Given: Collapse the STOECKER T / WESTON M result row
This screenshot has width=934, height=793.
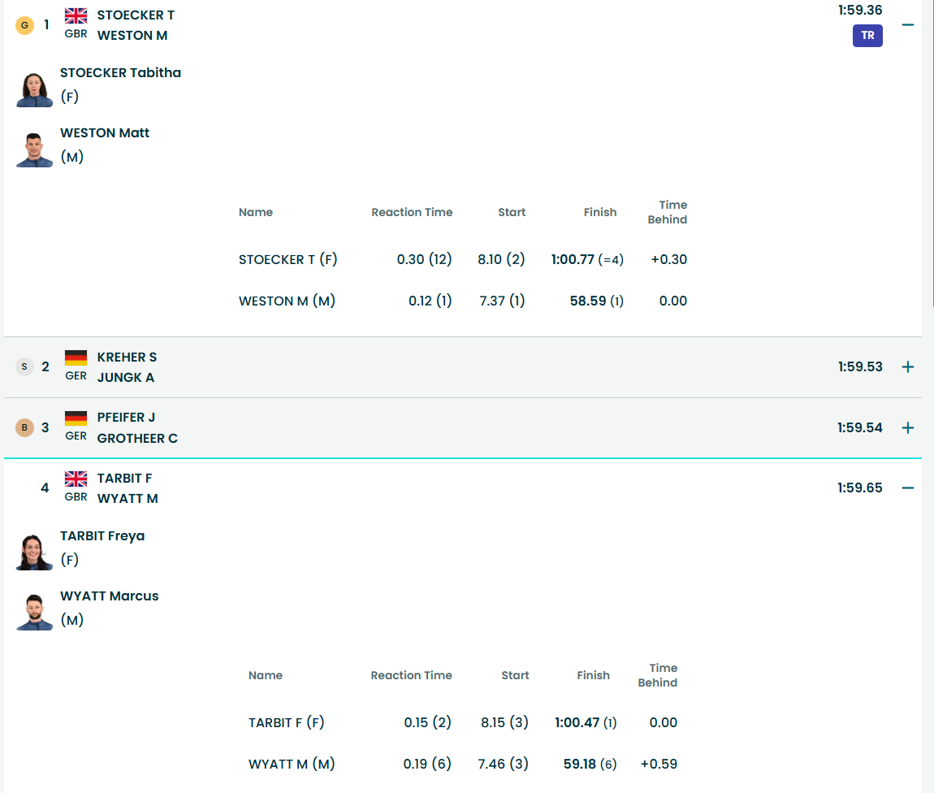Looking at the screenshot, I should point(907,25).
